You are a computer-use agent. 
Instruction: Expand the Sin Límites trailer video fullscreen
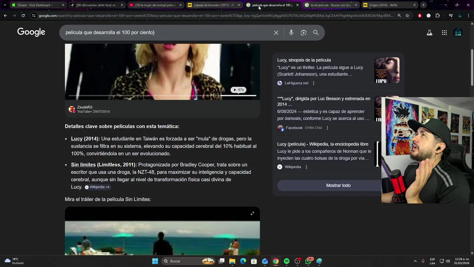pyautogui.click(x=253, y=213)
